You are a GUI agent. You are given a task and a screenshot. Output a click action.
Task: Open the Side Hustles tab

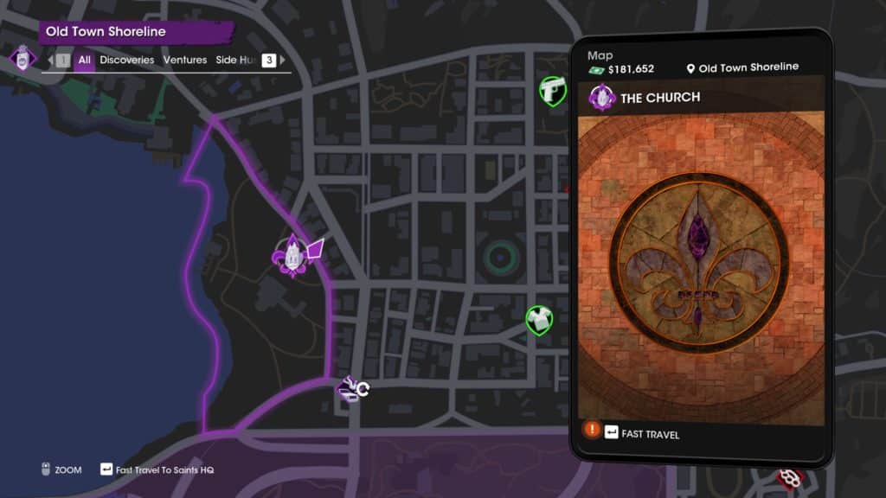point(236,60)
